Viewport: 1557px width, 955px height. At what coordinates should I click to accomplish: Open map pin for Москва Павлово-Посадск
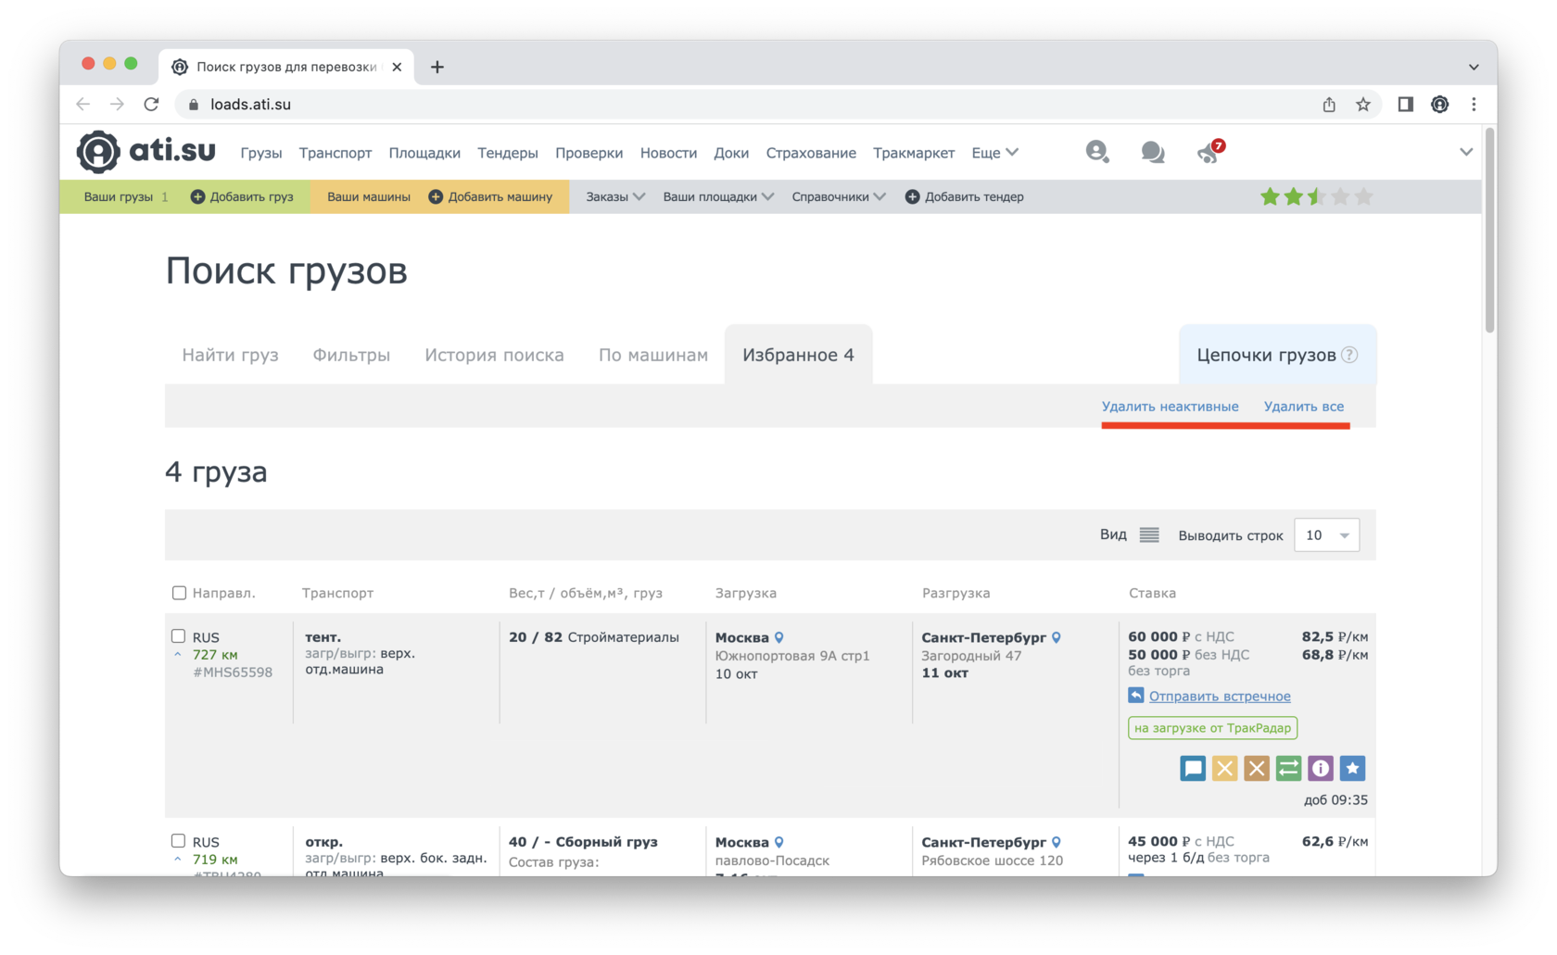pyautogui.click(x=779, y=842)
